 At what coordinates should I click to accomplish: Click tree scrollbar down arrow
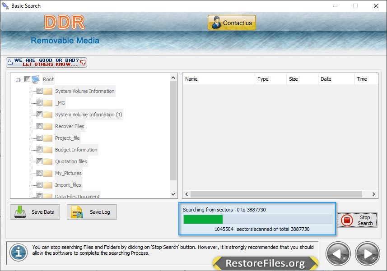tap(173, 194)
